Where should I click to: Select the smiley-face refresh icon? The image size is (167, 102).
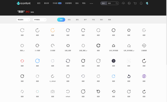(144, 30)
